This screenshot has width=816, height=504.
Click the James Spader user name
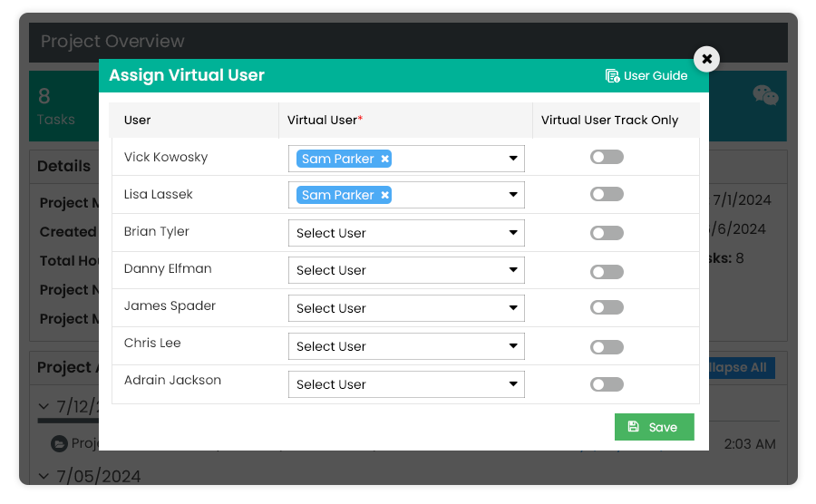tap(170, 305)
